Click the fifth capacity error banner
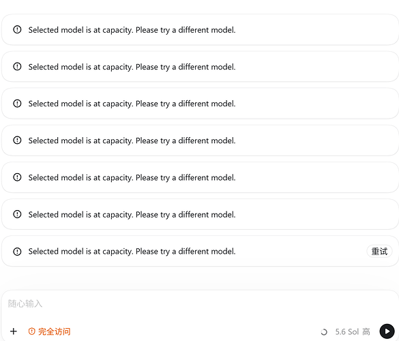The image size is (399, 341). pyautogui.click(x=200, y=177)
